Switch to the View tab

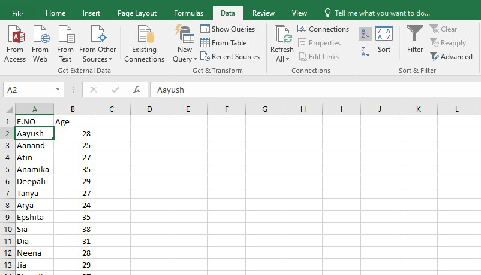[x=299, y=13]
